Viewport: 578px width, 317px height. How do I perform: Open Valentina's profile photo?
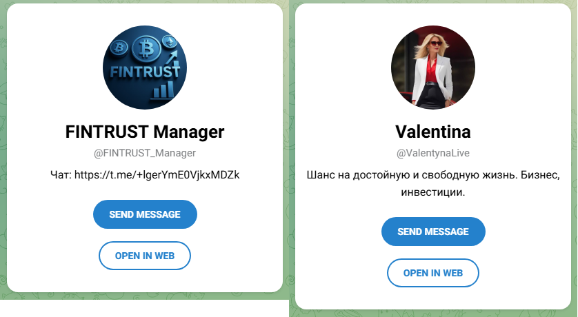pos(432,68)
